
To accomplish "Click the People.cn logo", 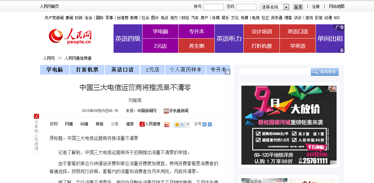I will point(70,37).
